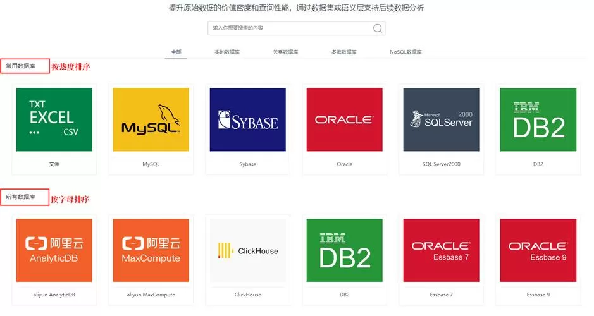Pick the IBM DB2 tile in all databases
The image size is (594, 316).
(344, 250)
